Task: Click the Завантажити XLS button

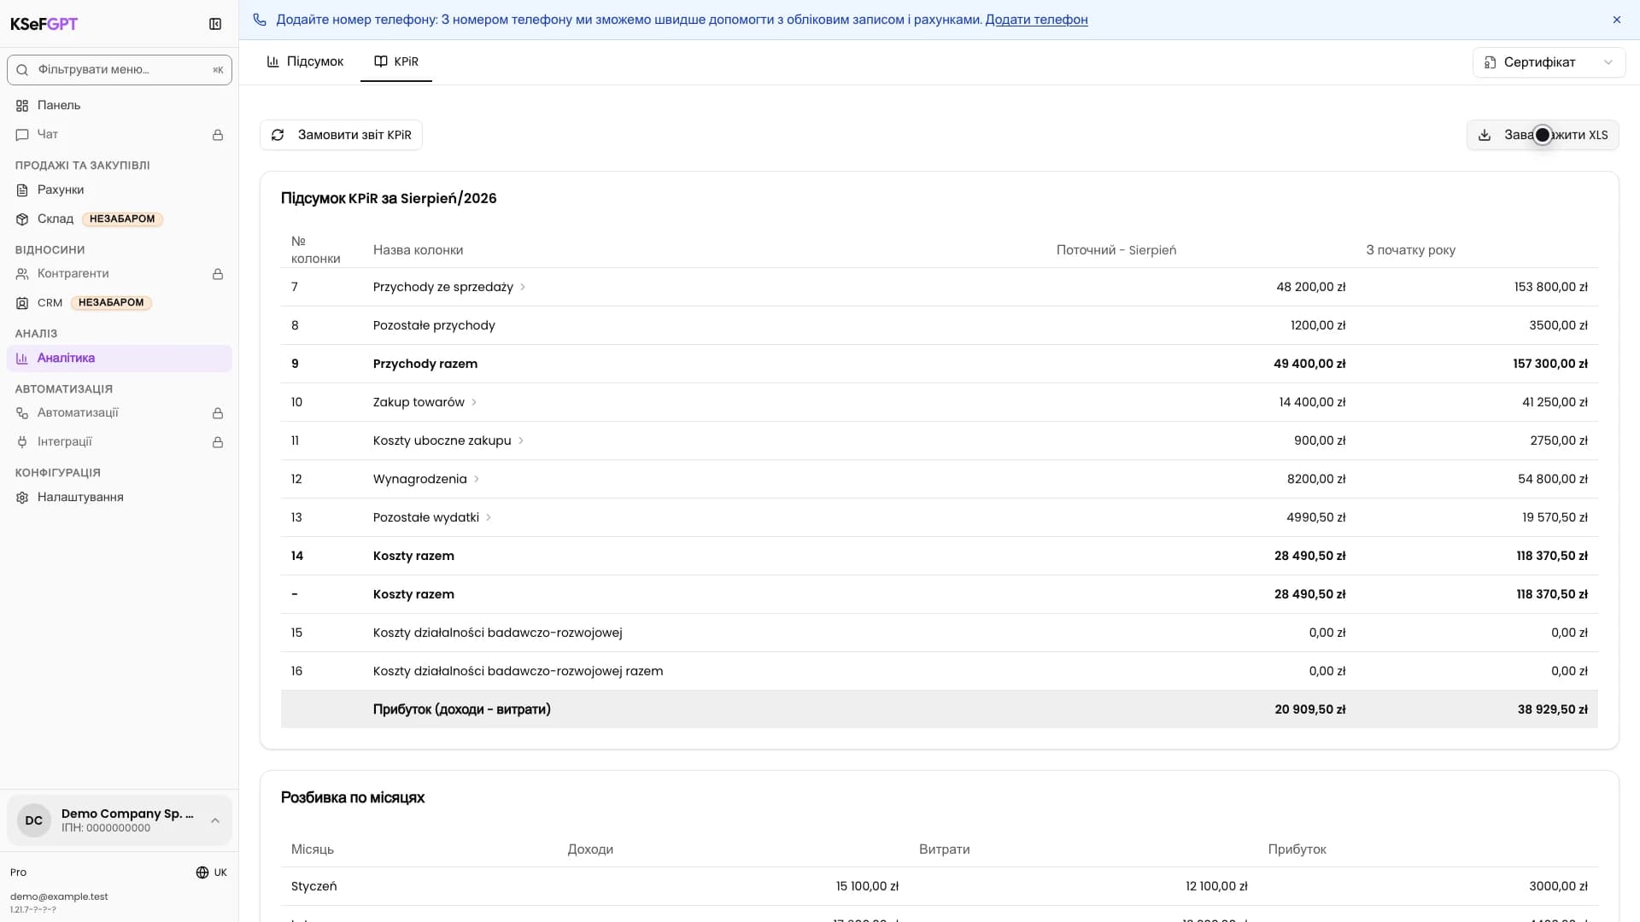Action: click(1543, 135)
